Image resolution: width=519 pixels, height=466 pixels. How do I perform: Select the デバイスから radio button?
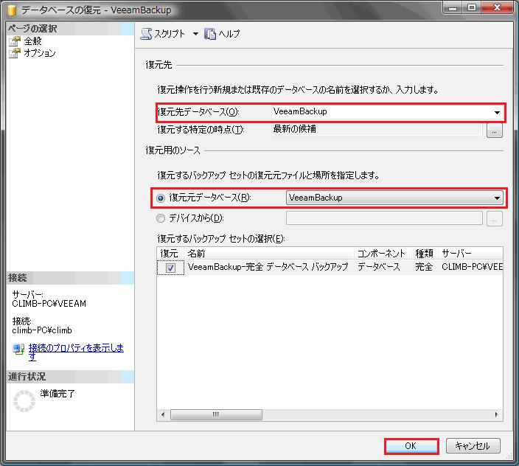161,218
